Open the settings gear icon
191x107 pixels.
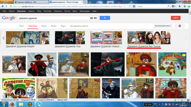[x=180, y=26]
